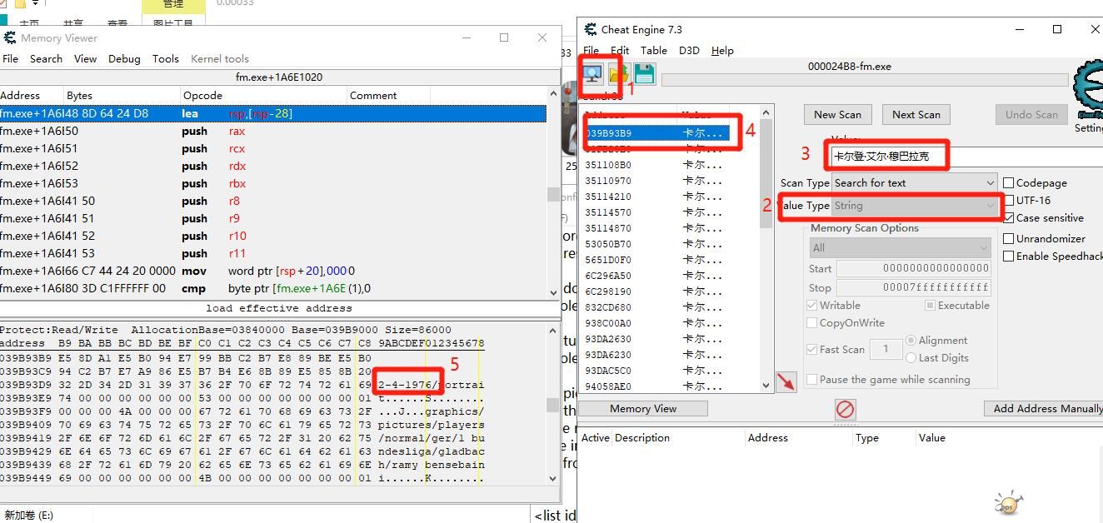Clear the address list with the red no-entry icon
The image size is (1103, 523).
pyautogui.click(x=845, y=409)
